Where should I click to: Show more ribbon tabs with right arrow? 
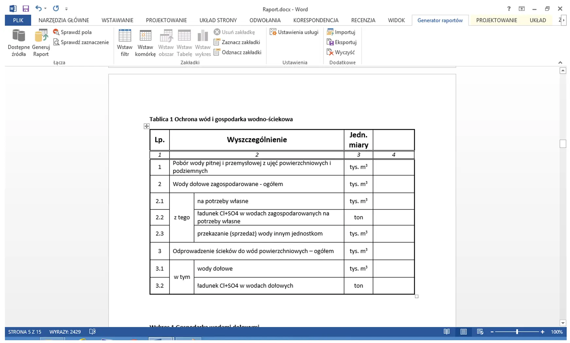(564, 20)
